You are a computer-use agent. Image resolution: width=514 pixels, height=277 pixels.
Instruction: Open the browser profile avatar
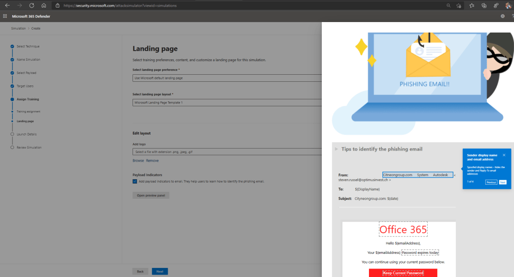coord(508,6)
